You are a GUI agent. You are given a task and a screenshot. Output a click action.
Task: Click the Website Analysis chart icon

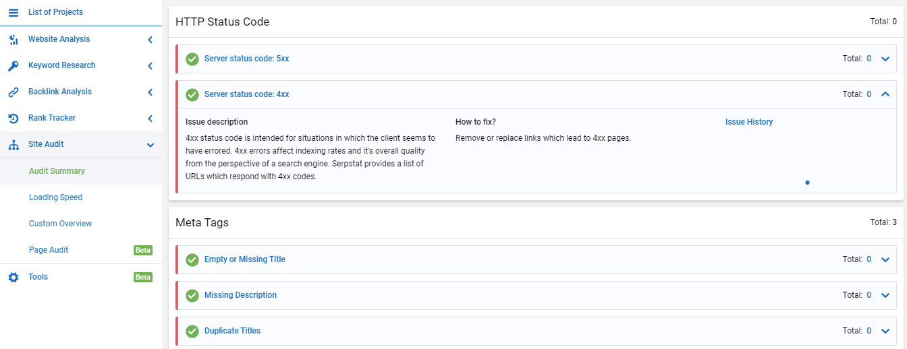[x=13, y=40]
